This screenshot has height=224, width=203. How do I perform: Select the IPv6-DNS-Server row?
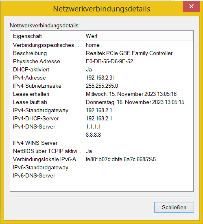(102, 175)
